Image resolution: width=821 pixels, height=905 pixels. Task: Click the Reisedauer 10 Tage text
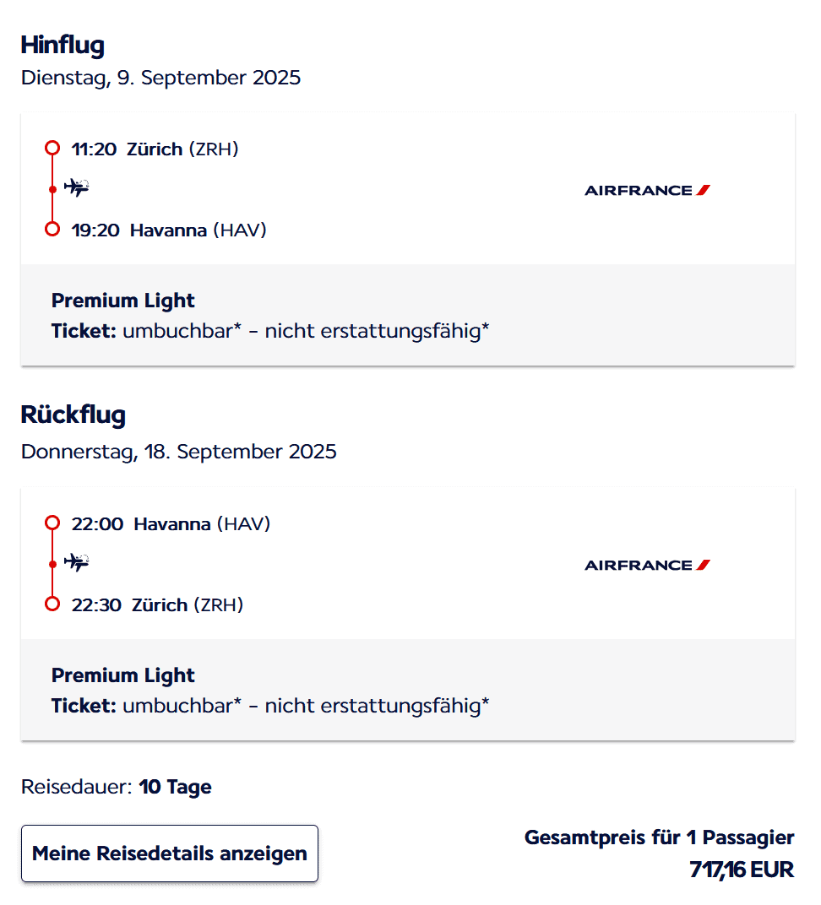click(117, 788)
